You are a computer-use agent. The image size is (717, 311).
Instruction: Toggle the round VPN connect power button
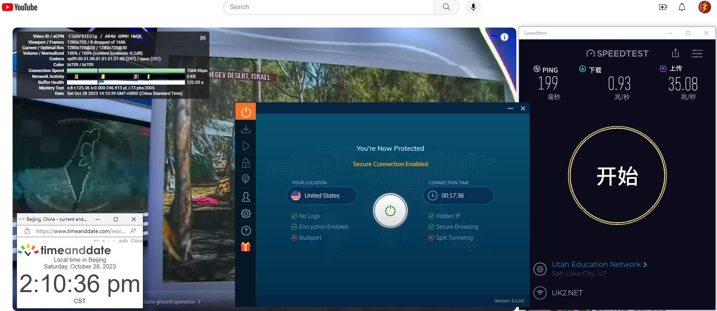pyautogui.click(x=390, y=211)
